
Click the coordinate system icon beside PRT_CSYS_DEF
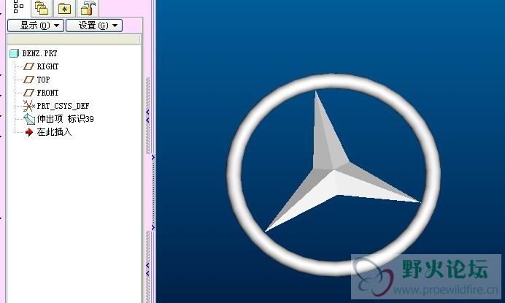[x=28, y=106]
